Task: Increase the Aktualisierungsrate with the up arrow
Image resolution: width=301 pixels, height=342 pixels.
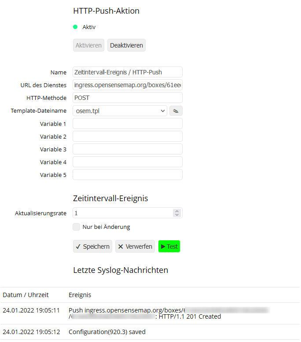Action: pyautogui.click(x=177, y=211)
